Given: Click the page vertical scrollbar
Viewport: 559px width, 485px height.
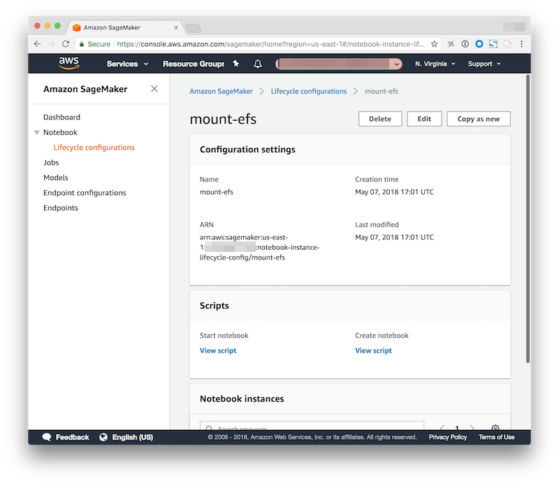Looking at the screenshot, I should coord(528,219).
